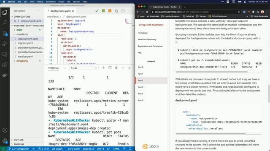Select ingress.yaml in the explorer

pos(25,43)
